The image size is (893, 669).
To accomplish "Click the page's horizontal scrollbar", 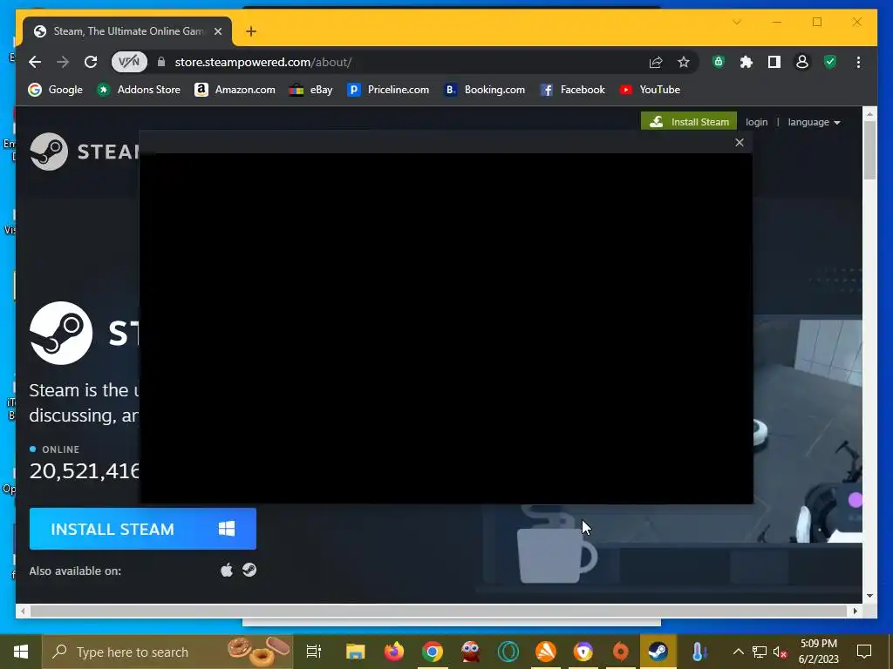I will (438, 611).
